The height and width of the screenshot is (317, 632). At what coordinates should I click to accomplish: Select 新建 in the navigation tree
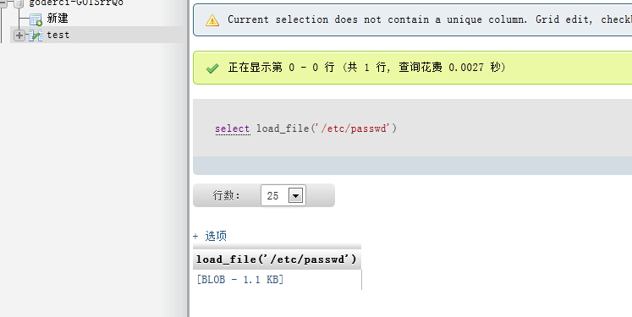pyautogui.click(x=58, y=19)
